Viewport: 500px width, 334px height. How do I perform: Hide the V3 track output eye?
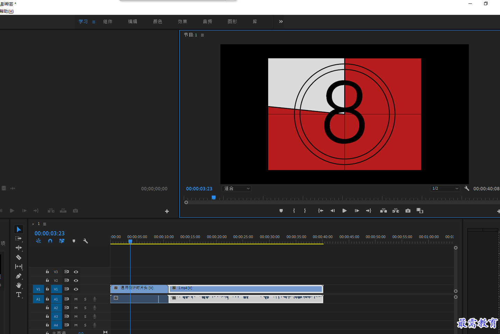(76, 272)
